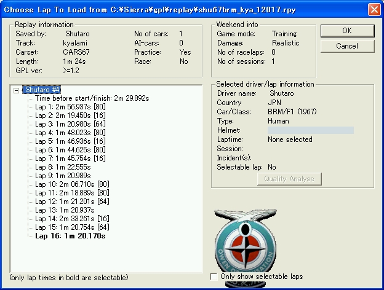384x290 pixels.
Task: Select Lap 10: 2m 06.710s row
Action: click(72, 184)
